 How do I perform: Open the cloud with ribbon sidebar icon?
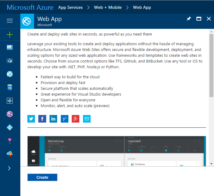coord(10,154)
